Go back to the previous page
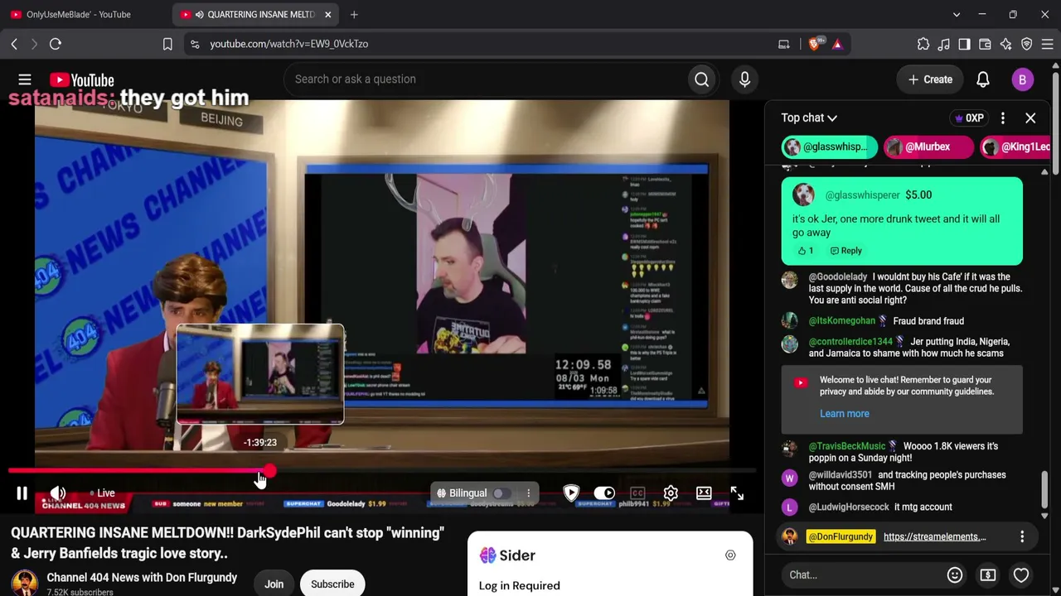 [x=14, y=44]
